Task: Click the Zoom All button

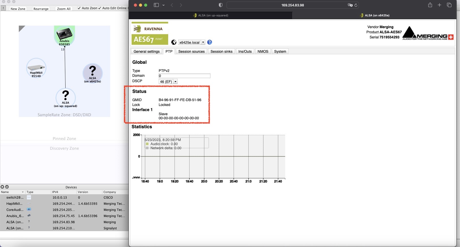Action: [64, 9]
